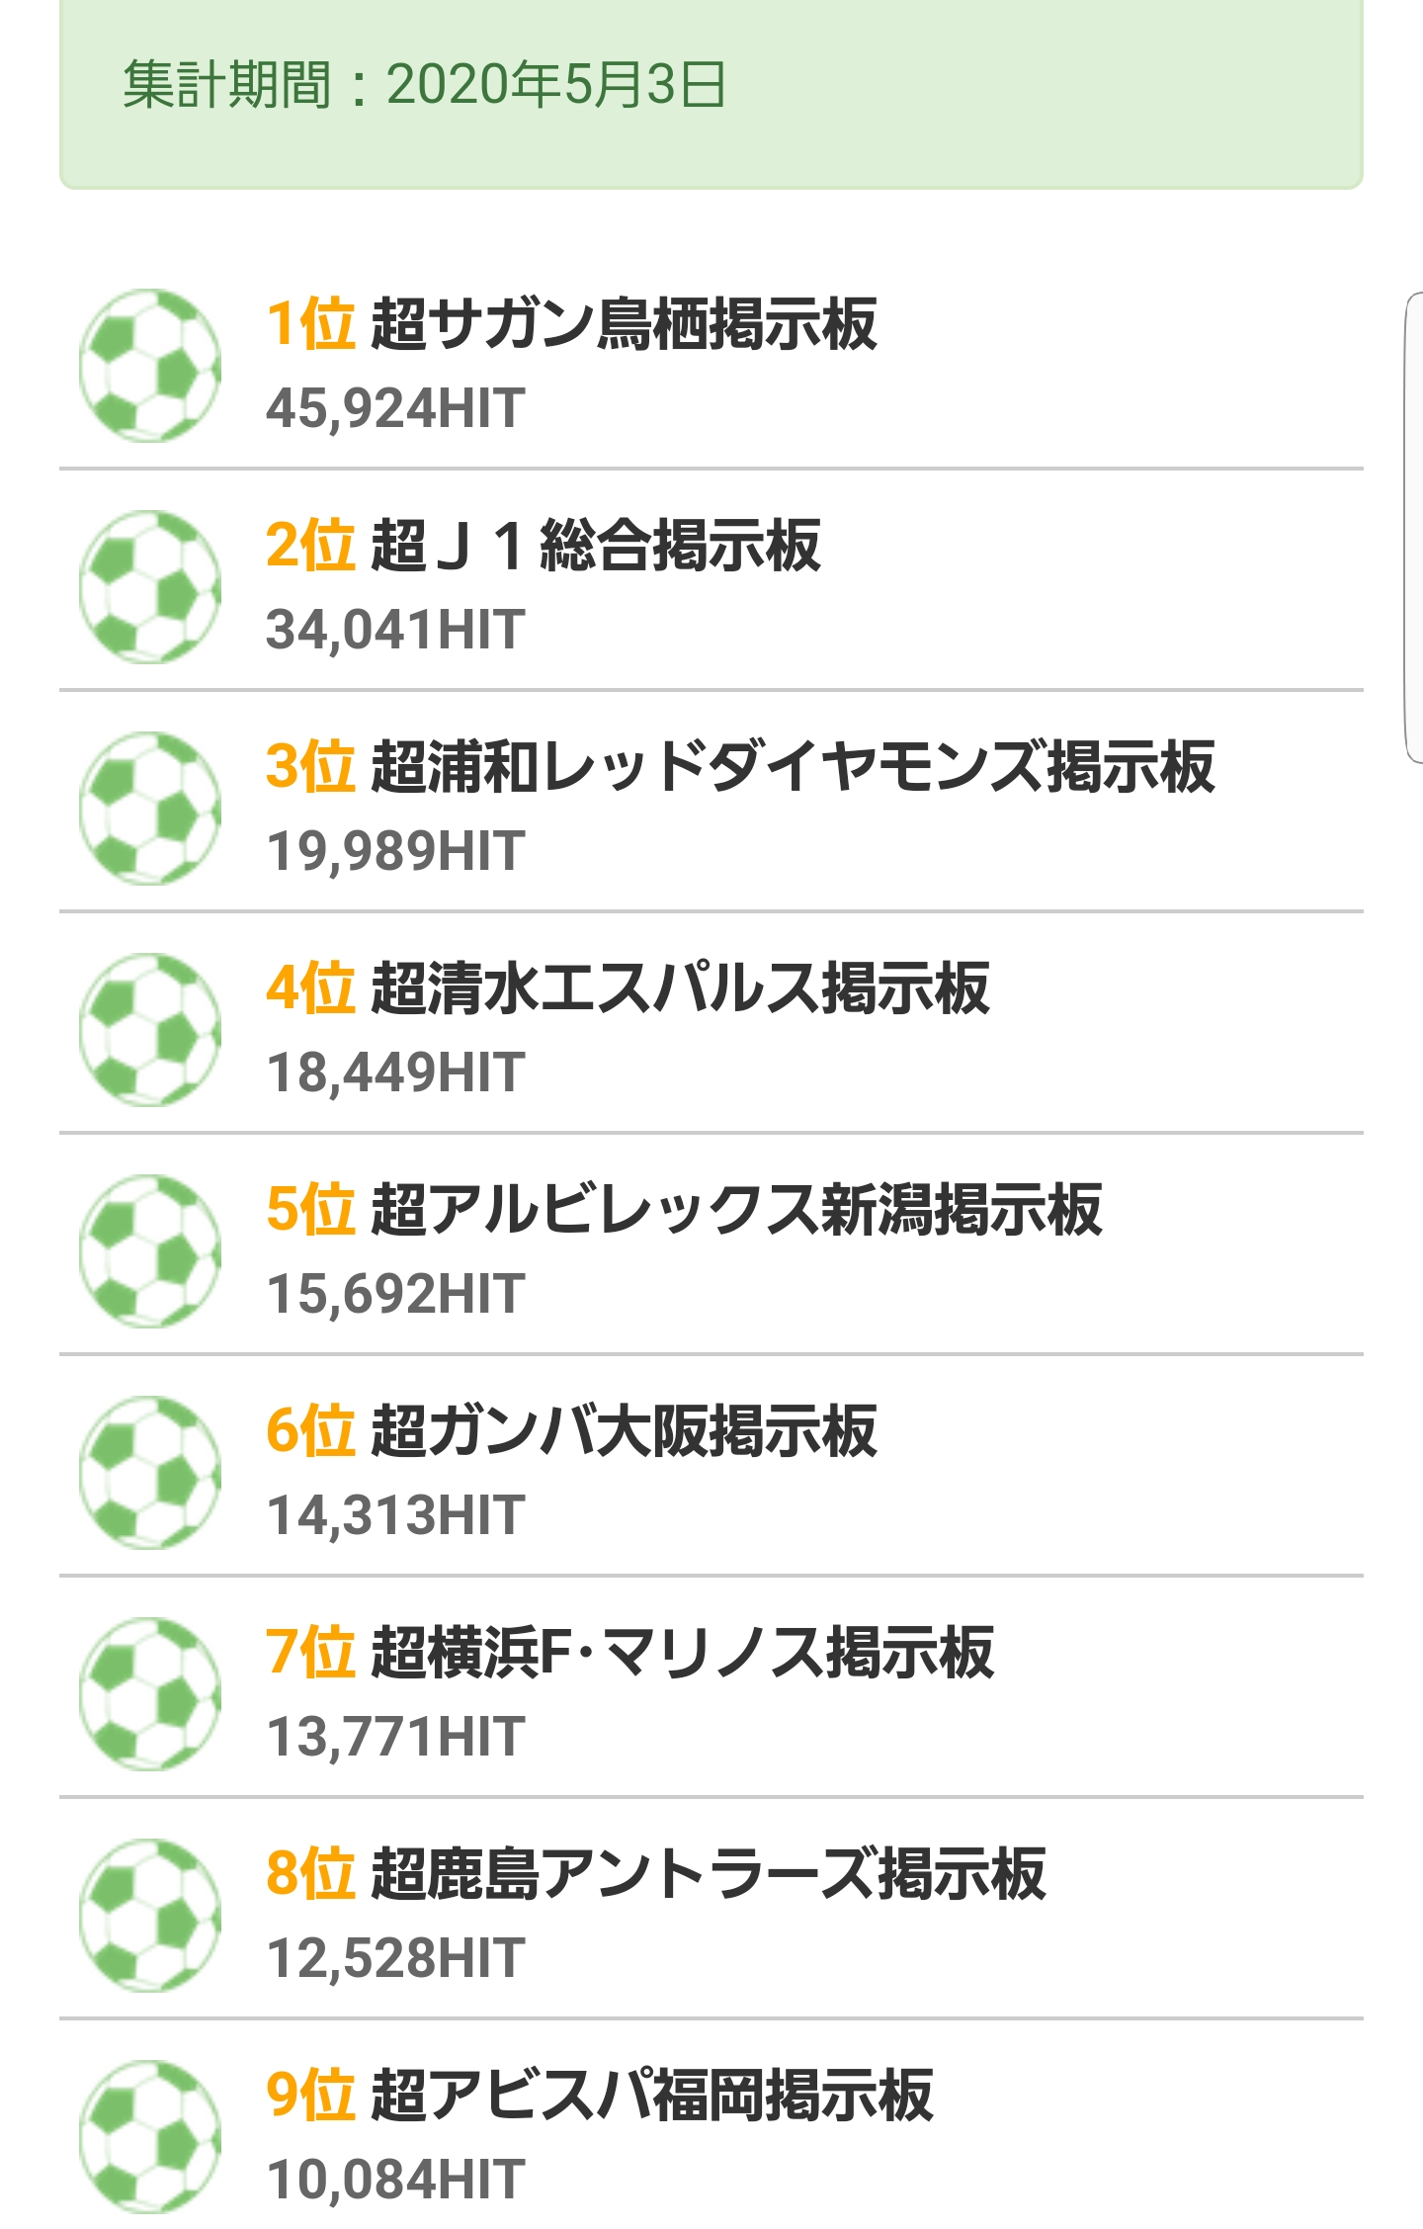Open 超アルビレックス新潟掲示板 board
The height and width of the screenshot is (2229, 1423).
pos(736,1210)
